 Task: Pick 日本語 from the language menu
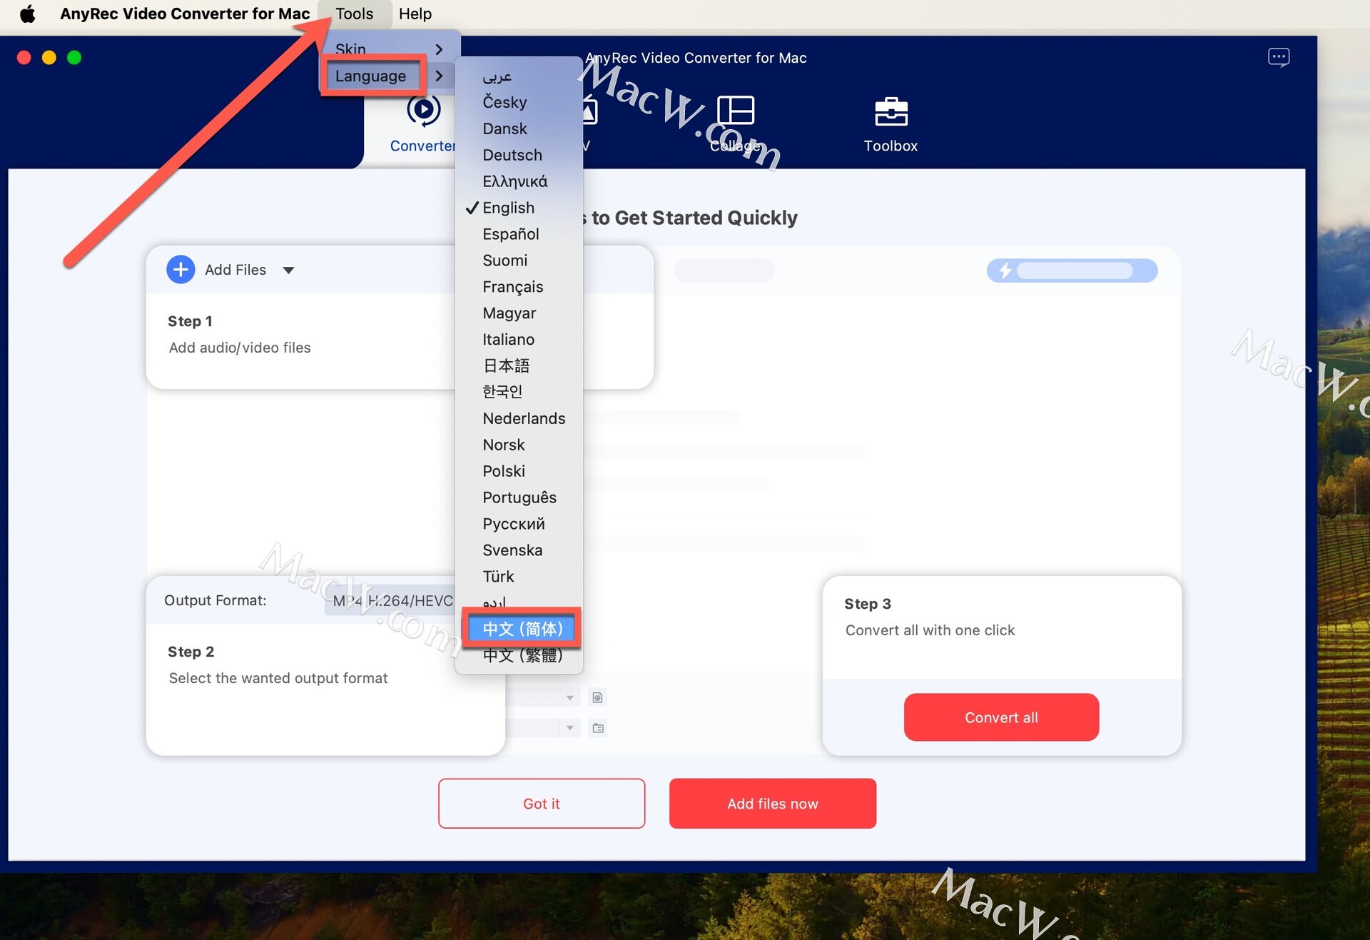pyautogui.click(x=506, y=365)
